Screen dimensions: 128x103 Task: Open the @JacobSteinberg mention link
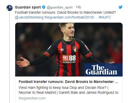tap(29, 18)
